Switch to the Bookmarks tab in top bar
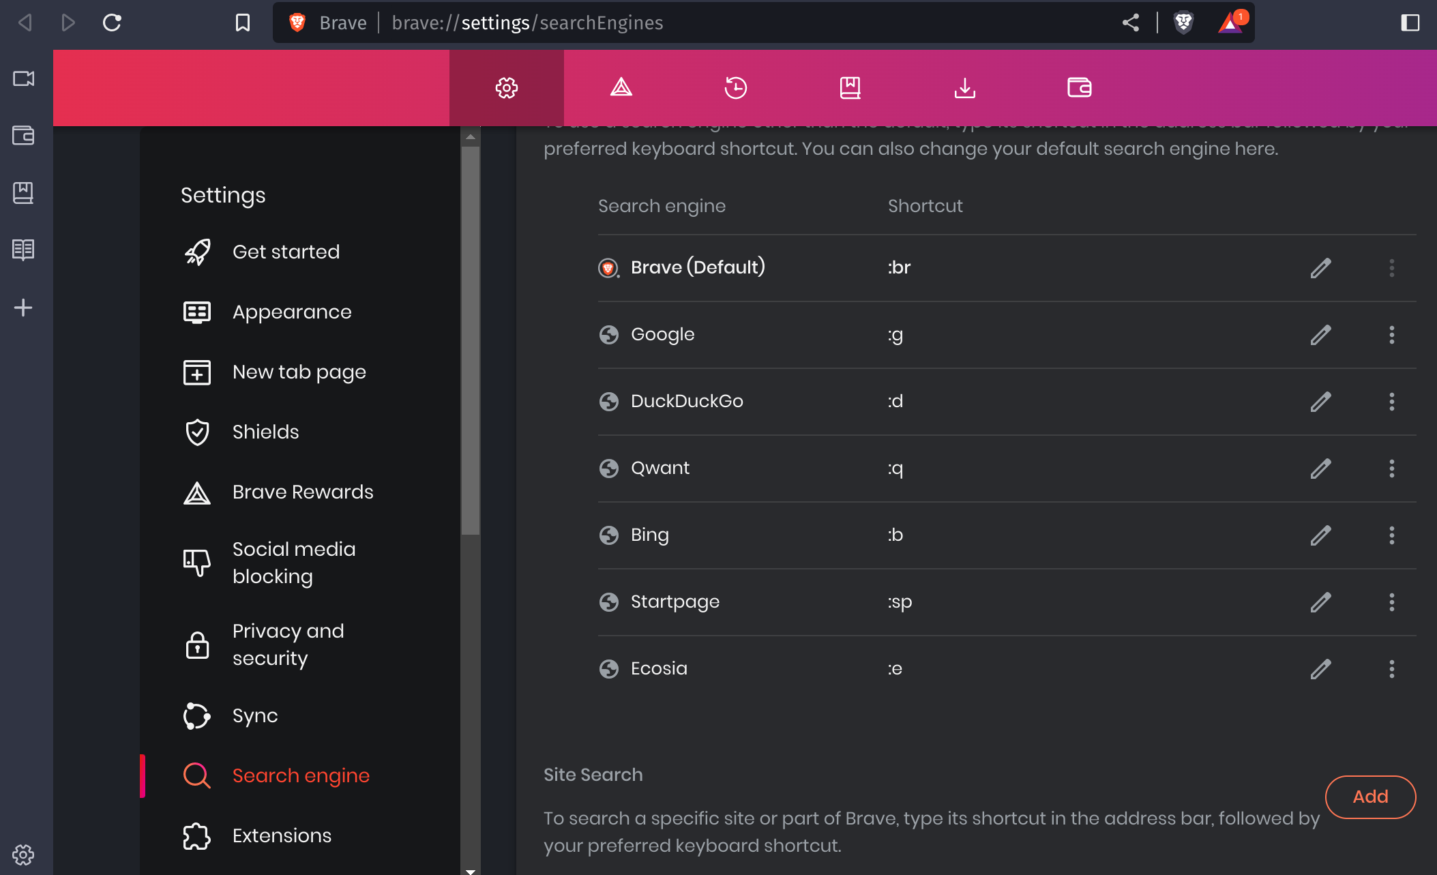 (x=850, y=88)
